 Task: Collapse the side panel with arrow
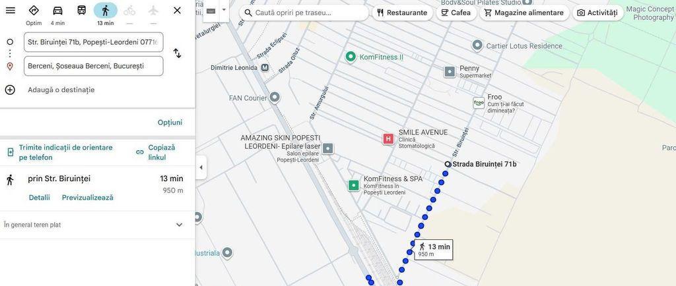(x=201, y=167)
